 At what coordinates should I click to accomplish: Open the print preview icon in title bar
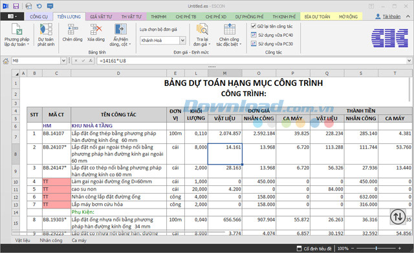(28, 6)
